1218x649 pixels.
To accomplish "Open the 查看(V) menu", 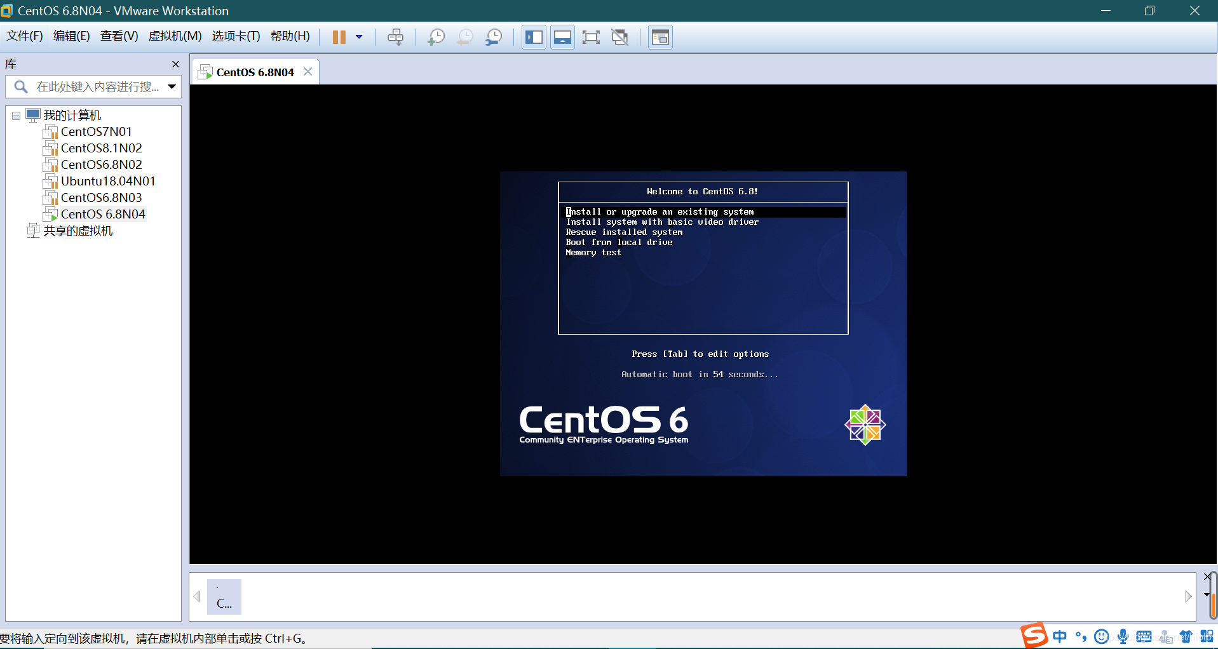I will (x=119, y=36).
